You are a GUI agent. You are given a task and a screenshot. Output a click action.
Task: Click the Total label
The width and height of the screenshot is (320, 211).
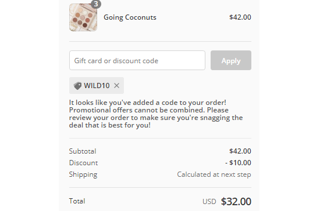77,201
